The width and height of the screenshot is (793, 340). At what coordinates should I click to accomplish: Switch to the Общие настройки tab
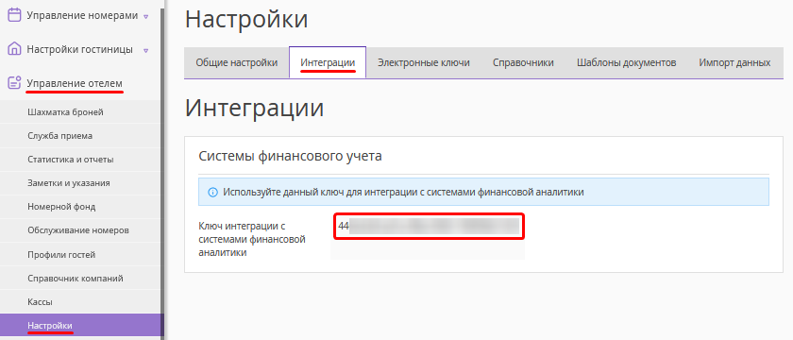237,62
